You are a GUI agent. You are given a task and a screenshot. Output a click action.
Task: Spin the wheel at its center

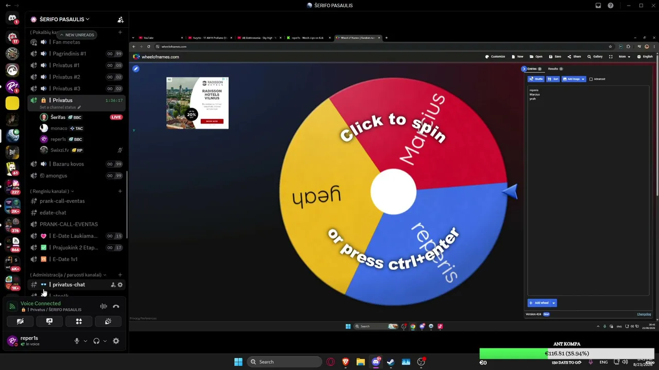pyautogui.click(x=393, y=192)
